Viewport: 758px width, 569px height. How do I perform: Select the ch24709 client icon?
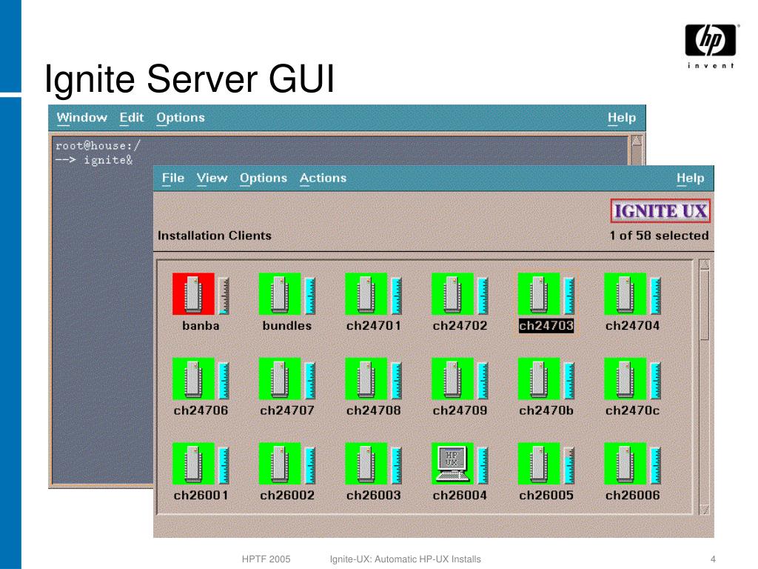tap(452, 379)
